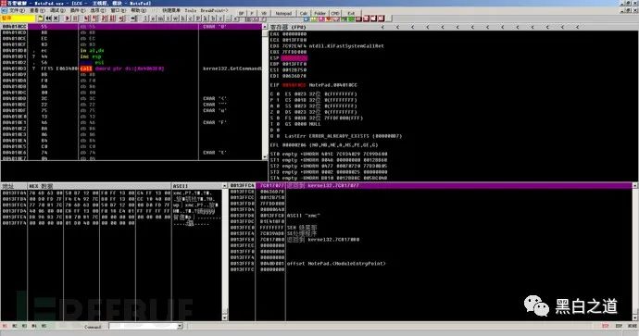Pause execution with the pause icon
The height and width of the screenshot is (336, 639).
point(75,19)
